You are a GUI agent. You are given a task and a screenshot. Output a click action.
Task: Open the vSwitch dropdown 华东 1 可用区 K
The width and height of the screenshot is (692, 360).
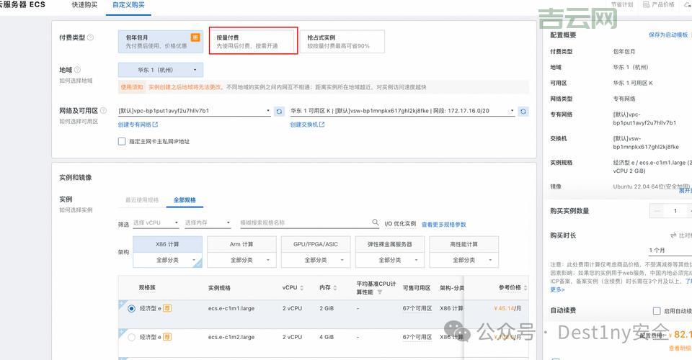[402, 111]
